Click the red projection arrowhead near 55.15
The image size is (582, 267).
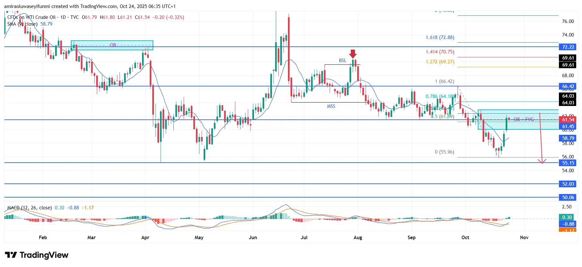click(x=542, y=161)
